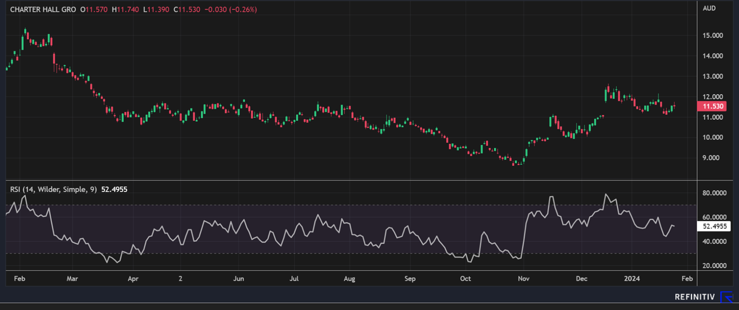This screenshot has width=739, height=310.
Task: Click the RSI value 52.4955 in legend
Action: (x=114, y=190)
